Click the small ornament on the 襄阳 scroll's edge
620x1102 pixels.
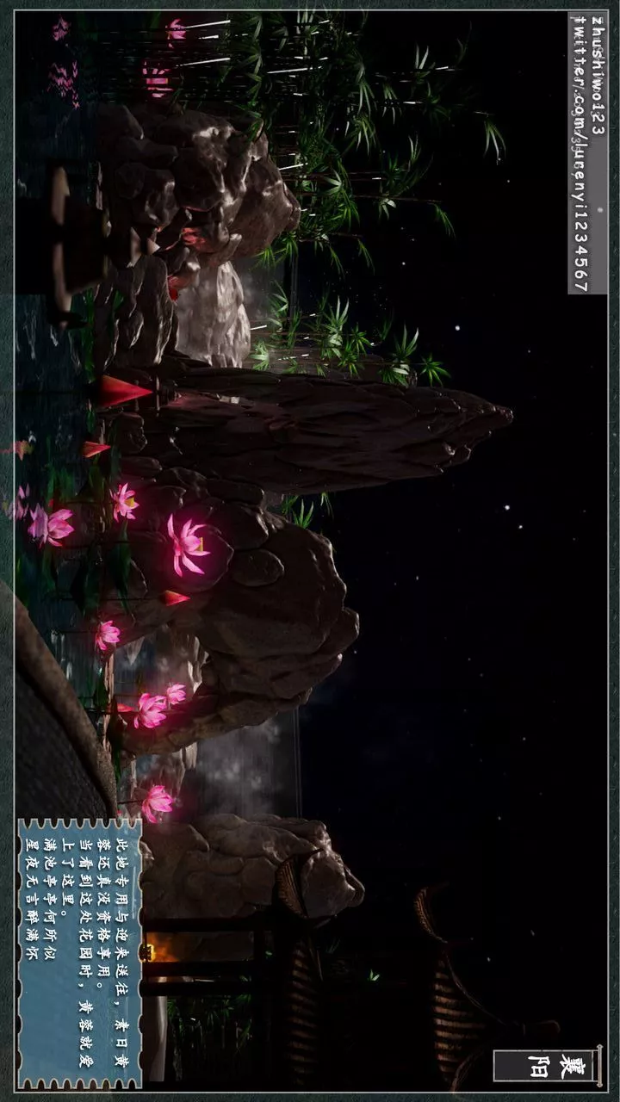coord(598,1066)
